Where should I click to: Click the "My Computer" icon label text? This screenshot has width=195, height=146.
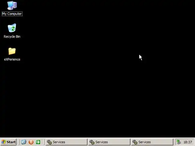pos(12,14)
